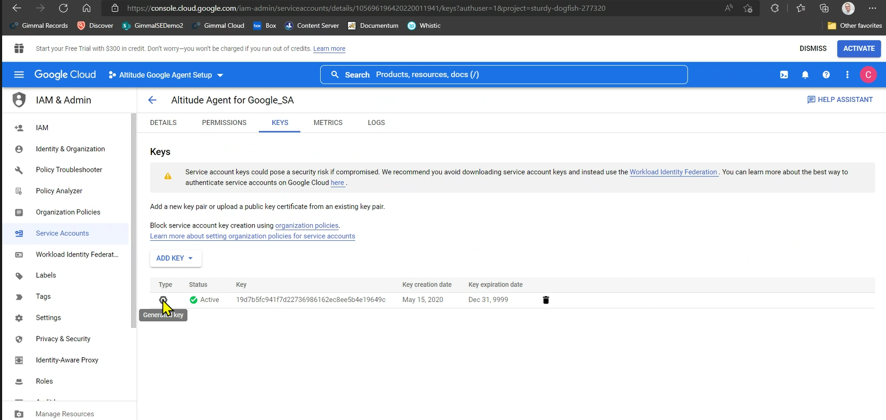Activate Cloud Shell terminal icon
The height and width of the screenshot is (420, 886).
784,75
